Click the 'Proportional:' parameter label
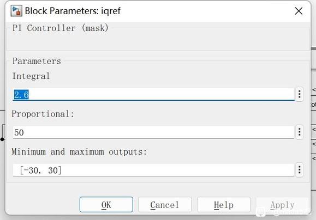Image resolution: width=316 pixels, height=220 pixels. click(x=43, y=114)
